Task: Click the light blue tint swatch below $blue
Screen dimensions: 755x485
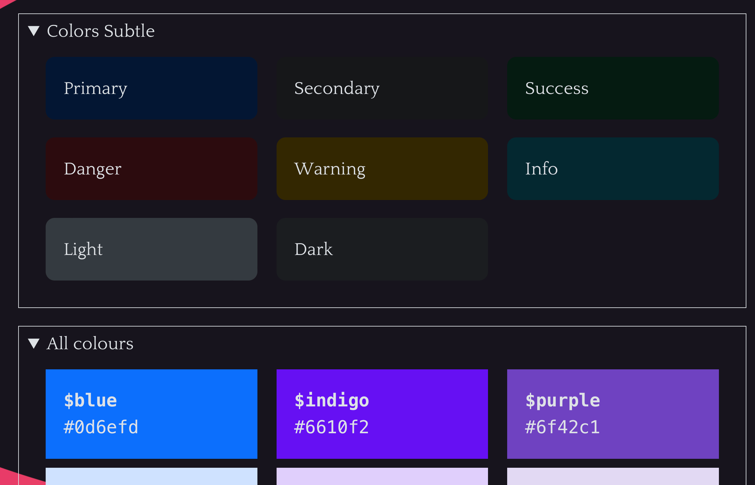Action: pos(151,476)
